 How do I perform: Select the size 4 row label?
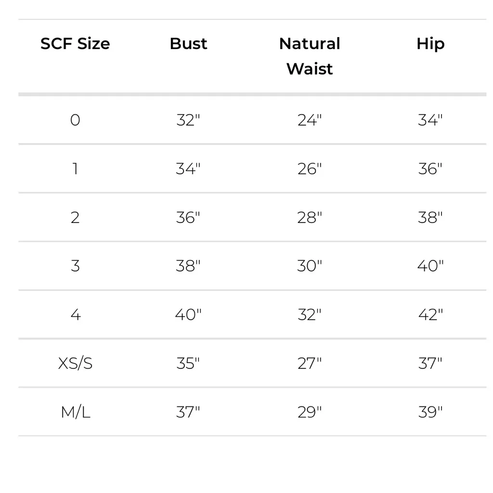pyautogui.click(x=75, y=314)
